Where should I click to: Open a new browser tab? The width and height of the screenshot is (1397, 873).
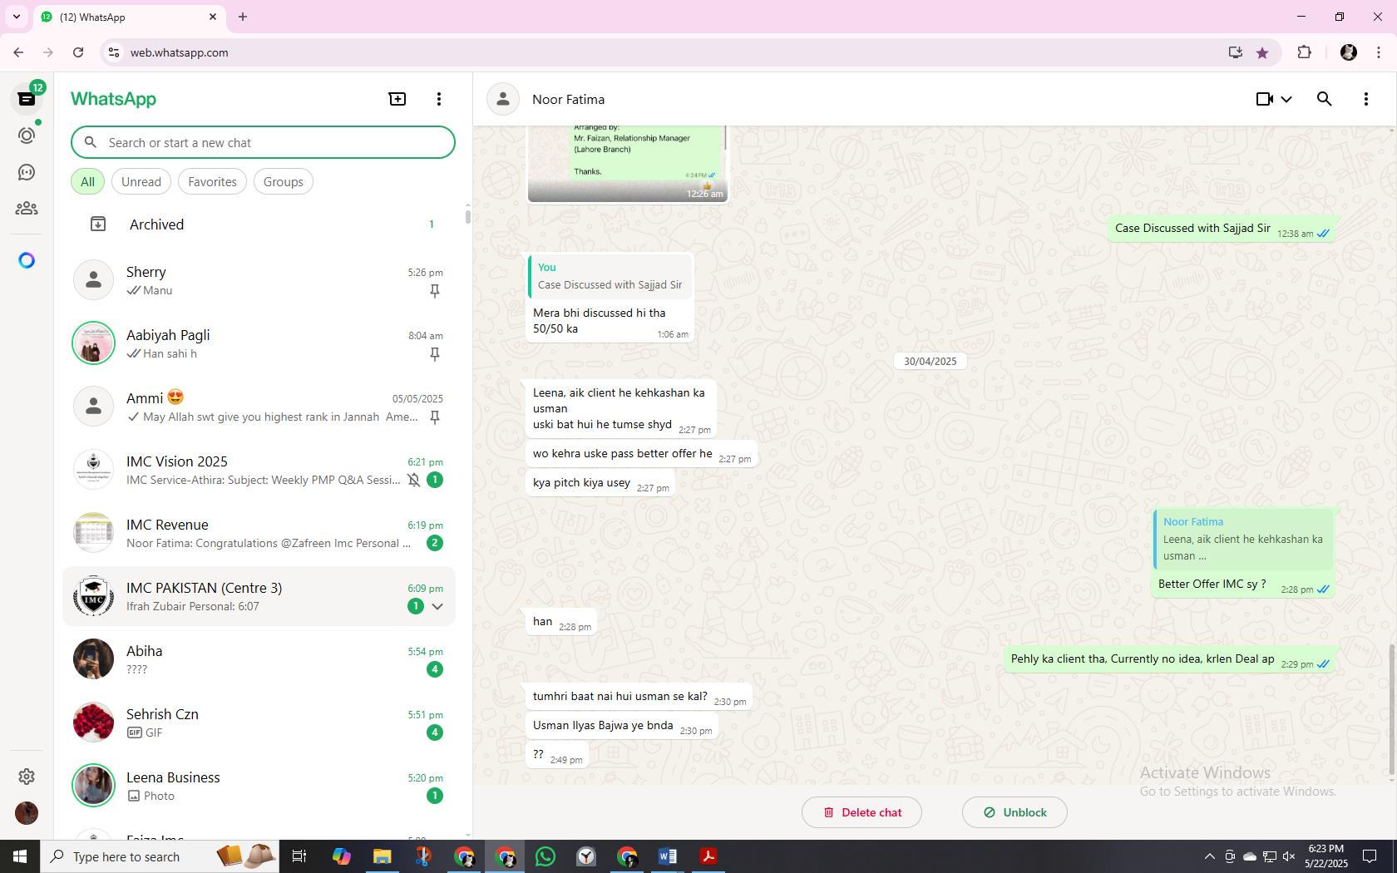tap(243, 17)
